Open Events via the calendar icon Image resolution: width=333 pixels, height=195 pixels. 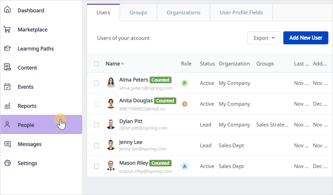(7, 87)
